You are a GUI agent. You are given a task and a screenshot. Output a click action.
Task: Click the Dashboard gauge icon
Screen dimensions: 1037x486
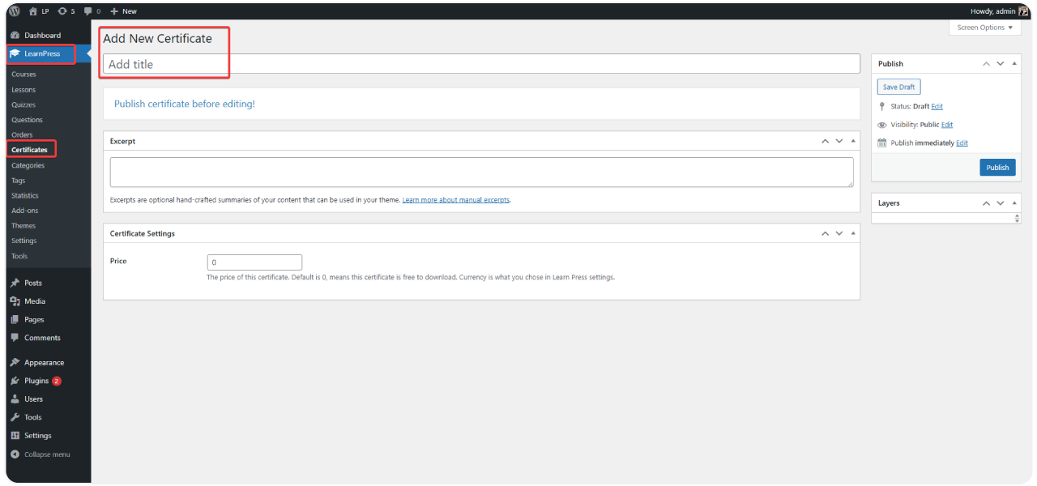click(x=15, y=36)
